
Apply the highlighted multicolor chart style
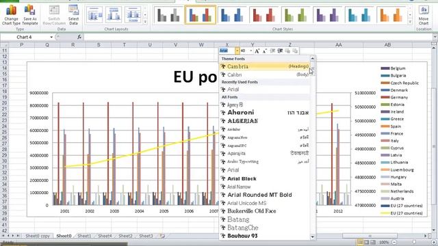pos(201,15)
